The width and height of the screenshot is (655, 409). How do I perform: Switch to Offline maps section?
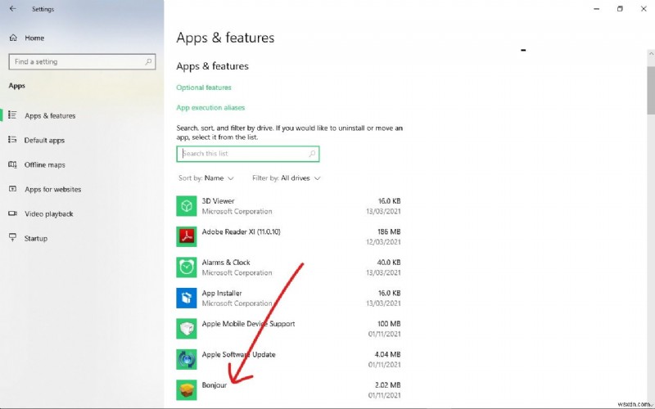pyautogui.click(x=44, y=165)
